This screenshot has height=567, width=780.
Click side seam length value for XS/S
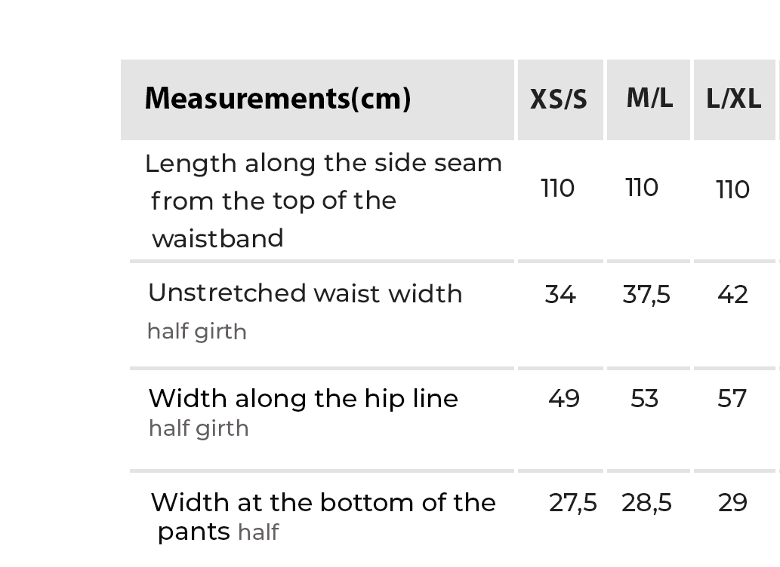(x=558, y=188)
